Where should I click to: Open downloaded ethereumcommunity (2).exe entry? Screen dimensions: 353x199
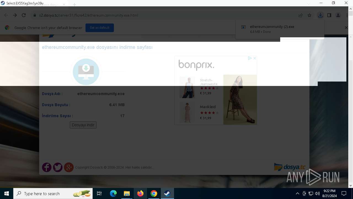pyautogui.click(x=280, y=29)
